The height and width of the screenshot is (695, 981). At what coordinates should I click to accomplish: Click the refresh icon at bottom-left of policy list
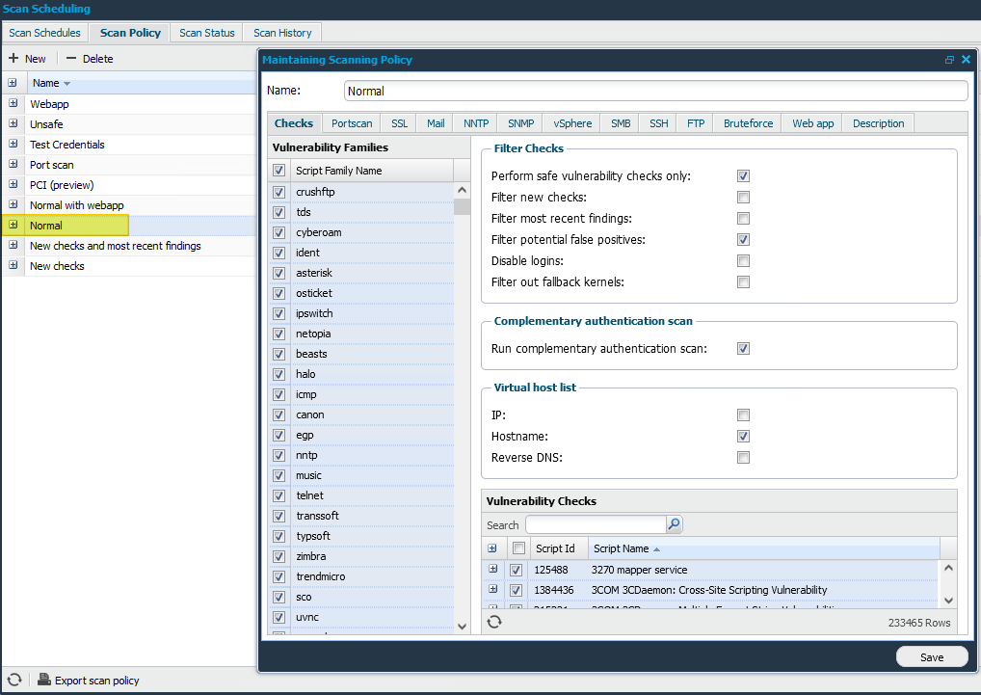[13, 680]
